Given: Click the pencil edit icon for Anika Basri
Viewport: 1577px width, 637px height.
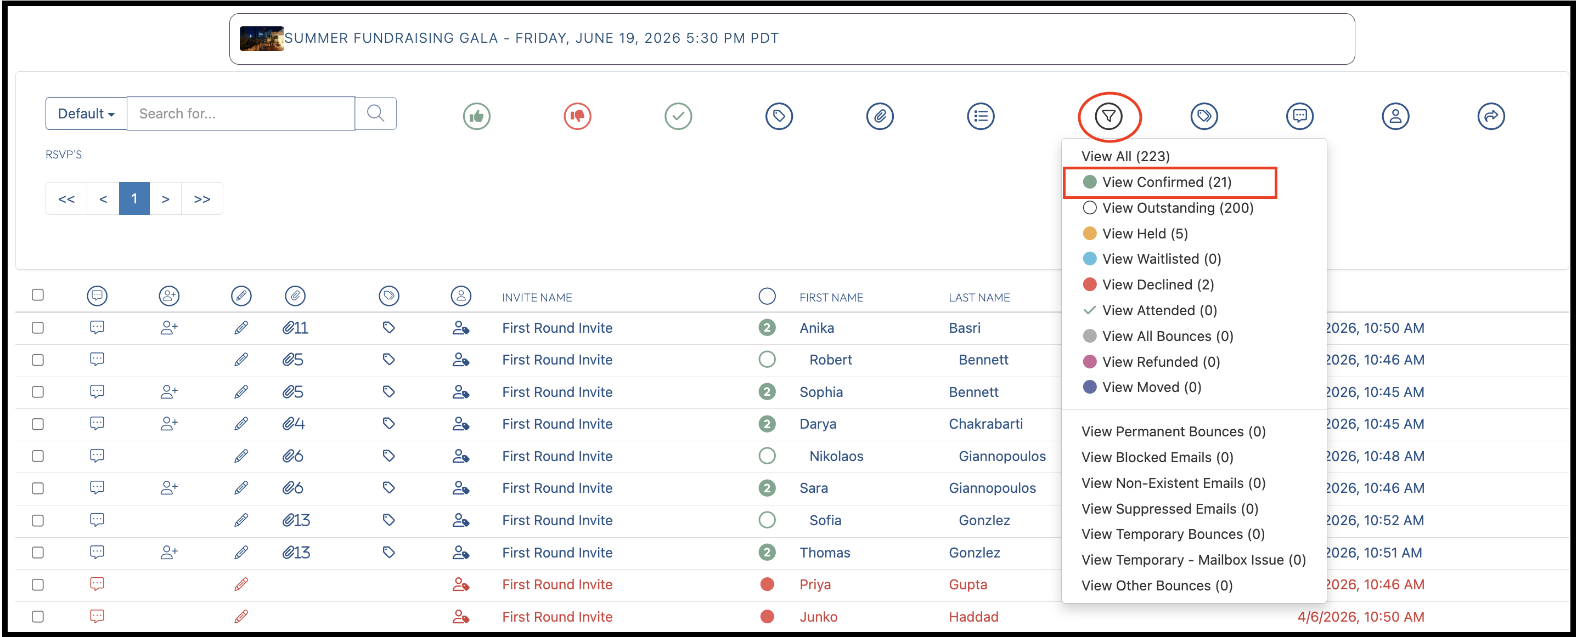Looking at the screenshot, I should (x=241, y=328).
